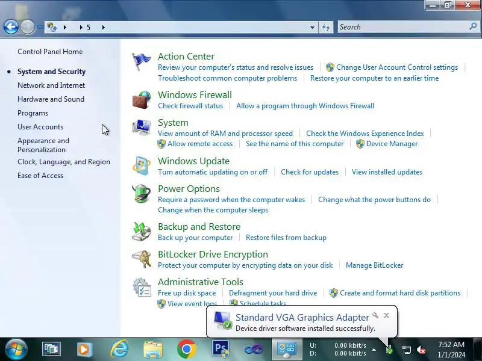Launch Photoshop from the taskbar

(221, 349)
